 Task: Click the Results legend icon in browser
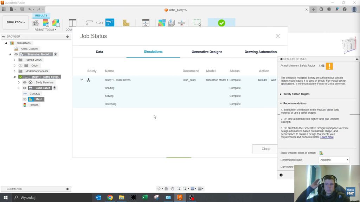25,105
